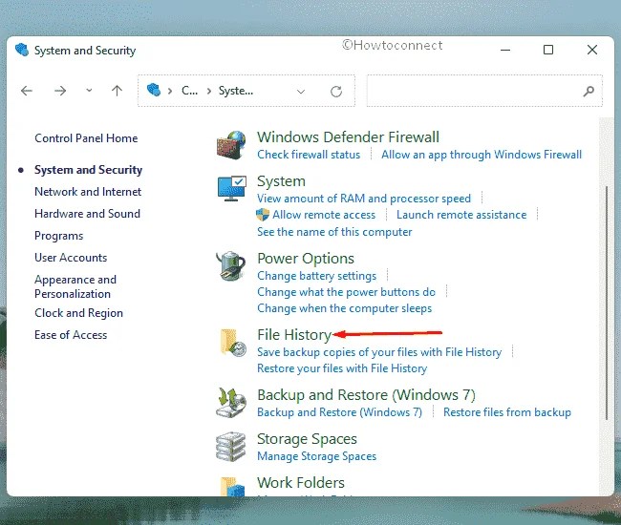Click the Work Folders icon
Screen dimensions: 621x525
point(232,486)
